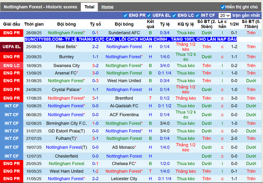The image size is (263, 183).
Task: Open the 20 recent matches dropdown
Action: [x=225, y=16]
